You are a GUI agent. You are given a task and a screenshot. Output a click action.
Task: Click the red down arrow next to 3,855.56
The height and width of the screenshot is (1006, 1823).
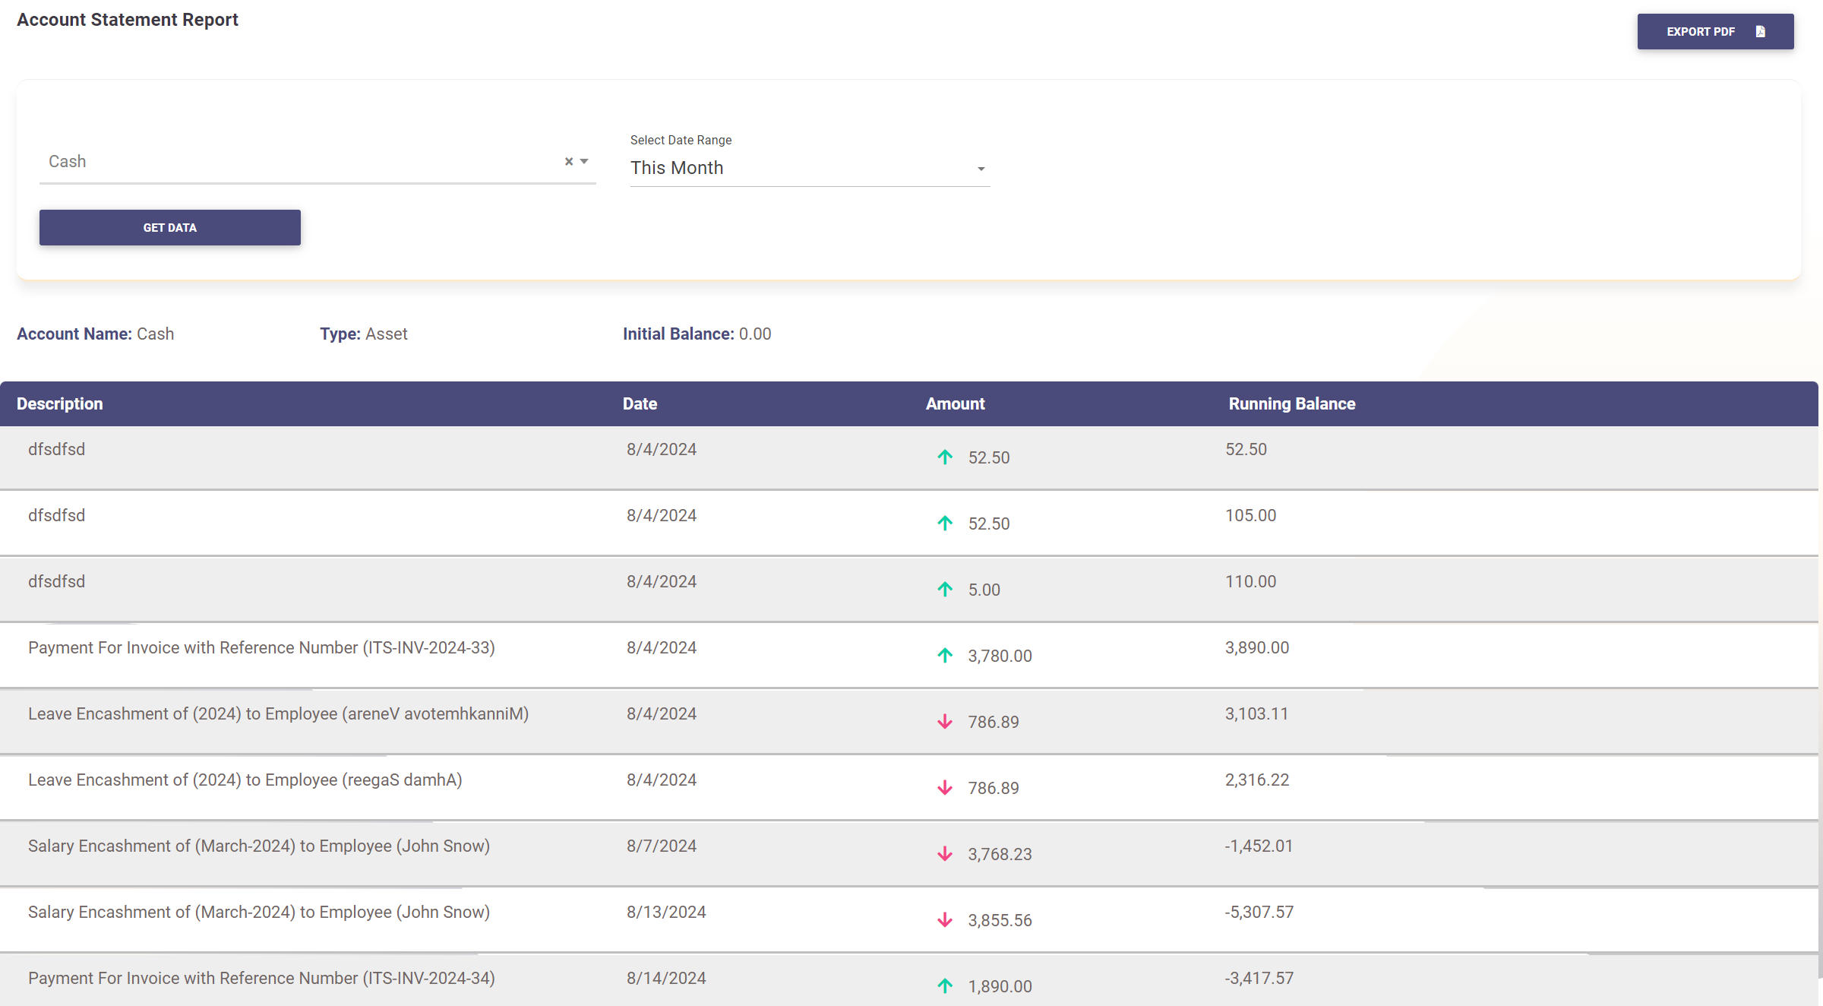(945, 919)
